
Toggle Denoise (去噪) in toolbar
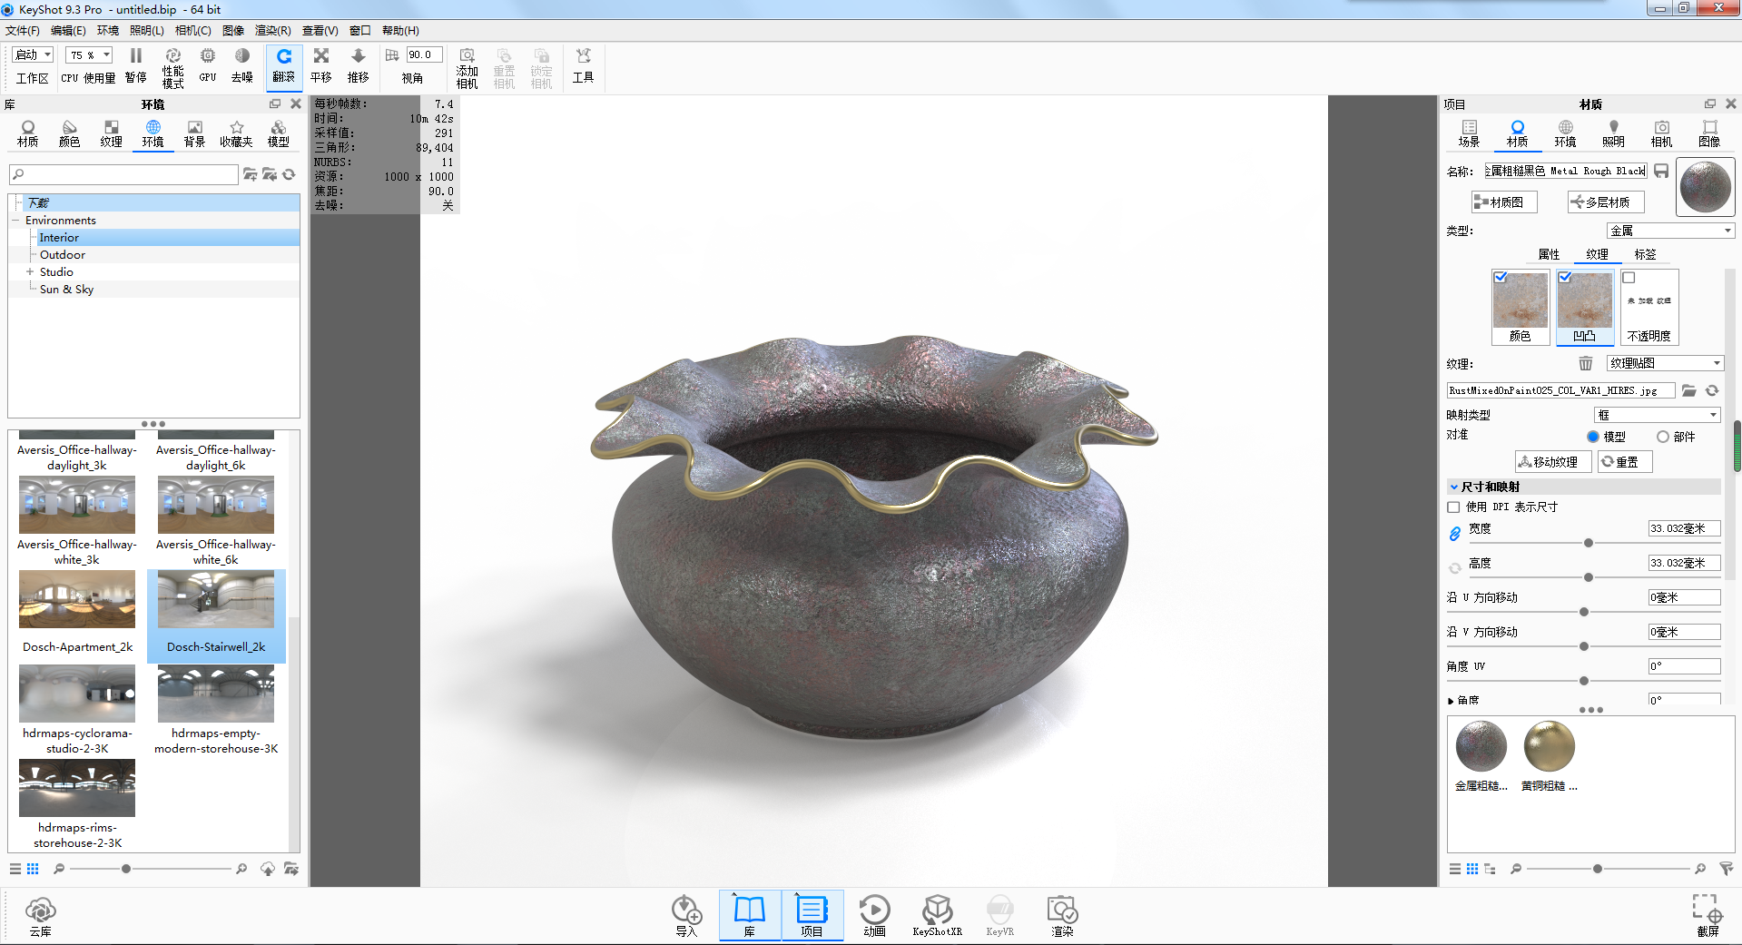tap(242, 66)
